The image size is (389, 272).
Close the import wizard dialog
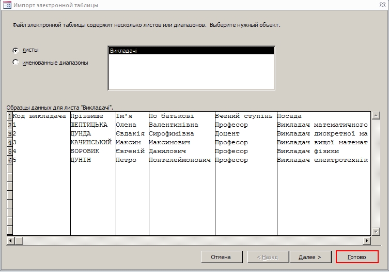pos(382,5)
